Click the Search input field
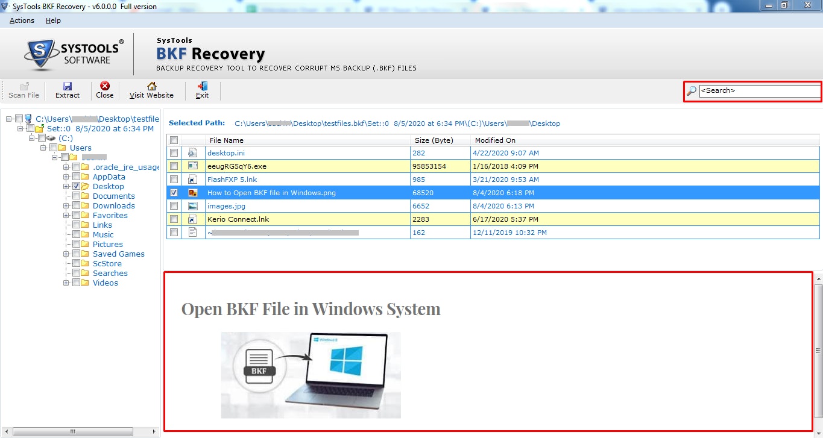Image resolution: width=823 pixels, height=438 pixels. (760, 91)
